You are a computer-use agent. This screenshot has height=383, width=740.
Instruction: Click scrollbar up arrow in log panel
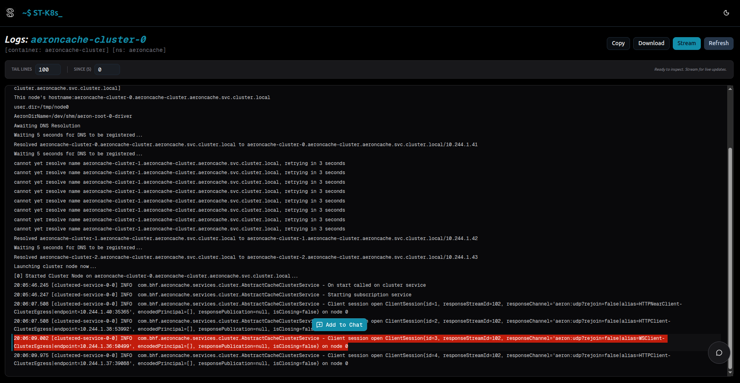[730, 89]
